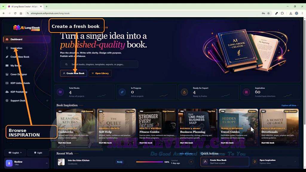Open the Dashboard home icon in sidebar
This screenshot has height=172, width=306.
[7, 39]
